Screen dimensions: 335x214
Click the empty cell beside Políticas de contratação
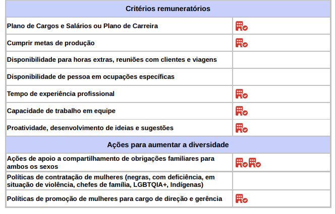pos(281,181)
